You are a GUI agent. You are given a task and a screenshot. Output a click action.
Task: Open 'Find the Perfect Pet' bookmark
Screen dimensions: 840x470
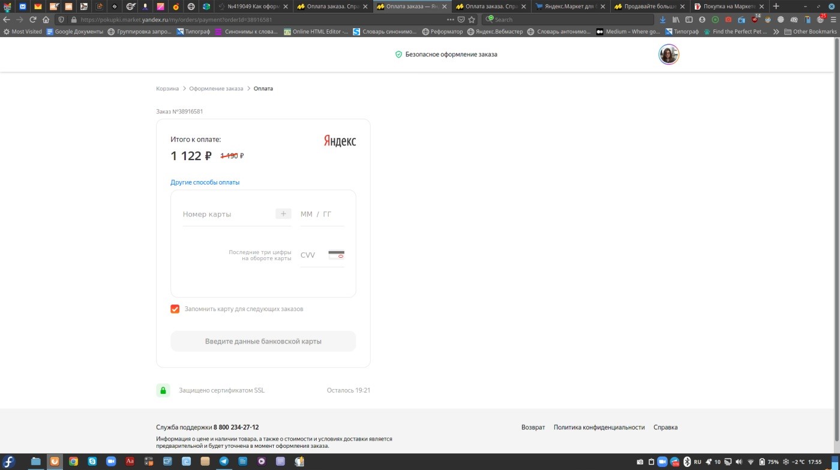pyautogui.click(x=736, y=32)
